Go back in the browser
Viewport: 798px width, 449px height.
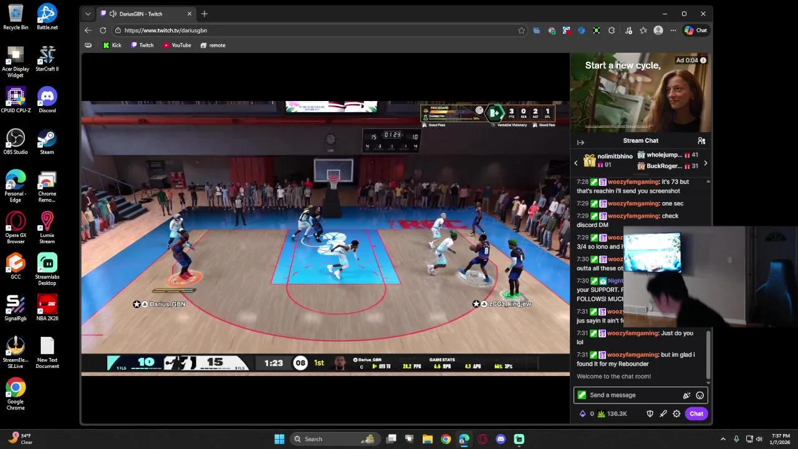click(88, 30)
